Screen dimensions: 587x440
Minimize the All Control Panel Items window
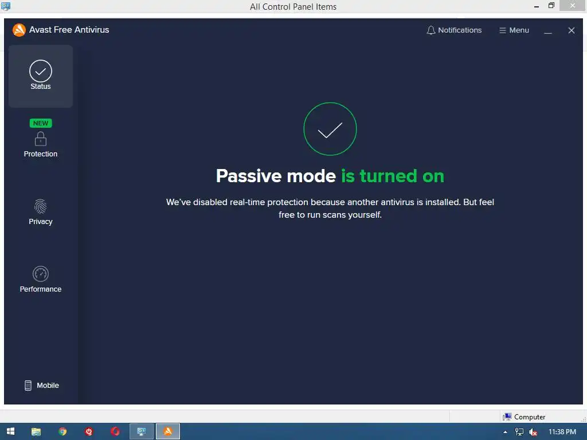tap(536, 6)
